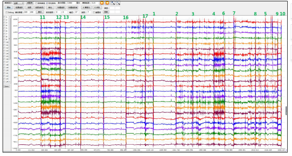Click x-axis label 447.247
This screenshot has height=156, width=292.
pyautogui.click(x=70, y=150)
